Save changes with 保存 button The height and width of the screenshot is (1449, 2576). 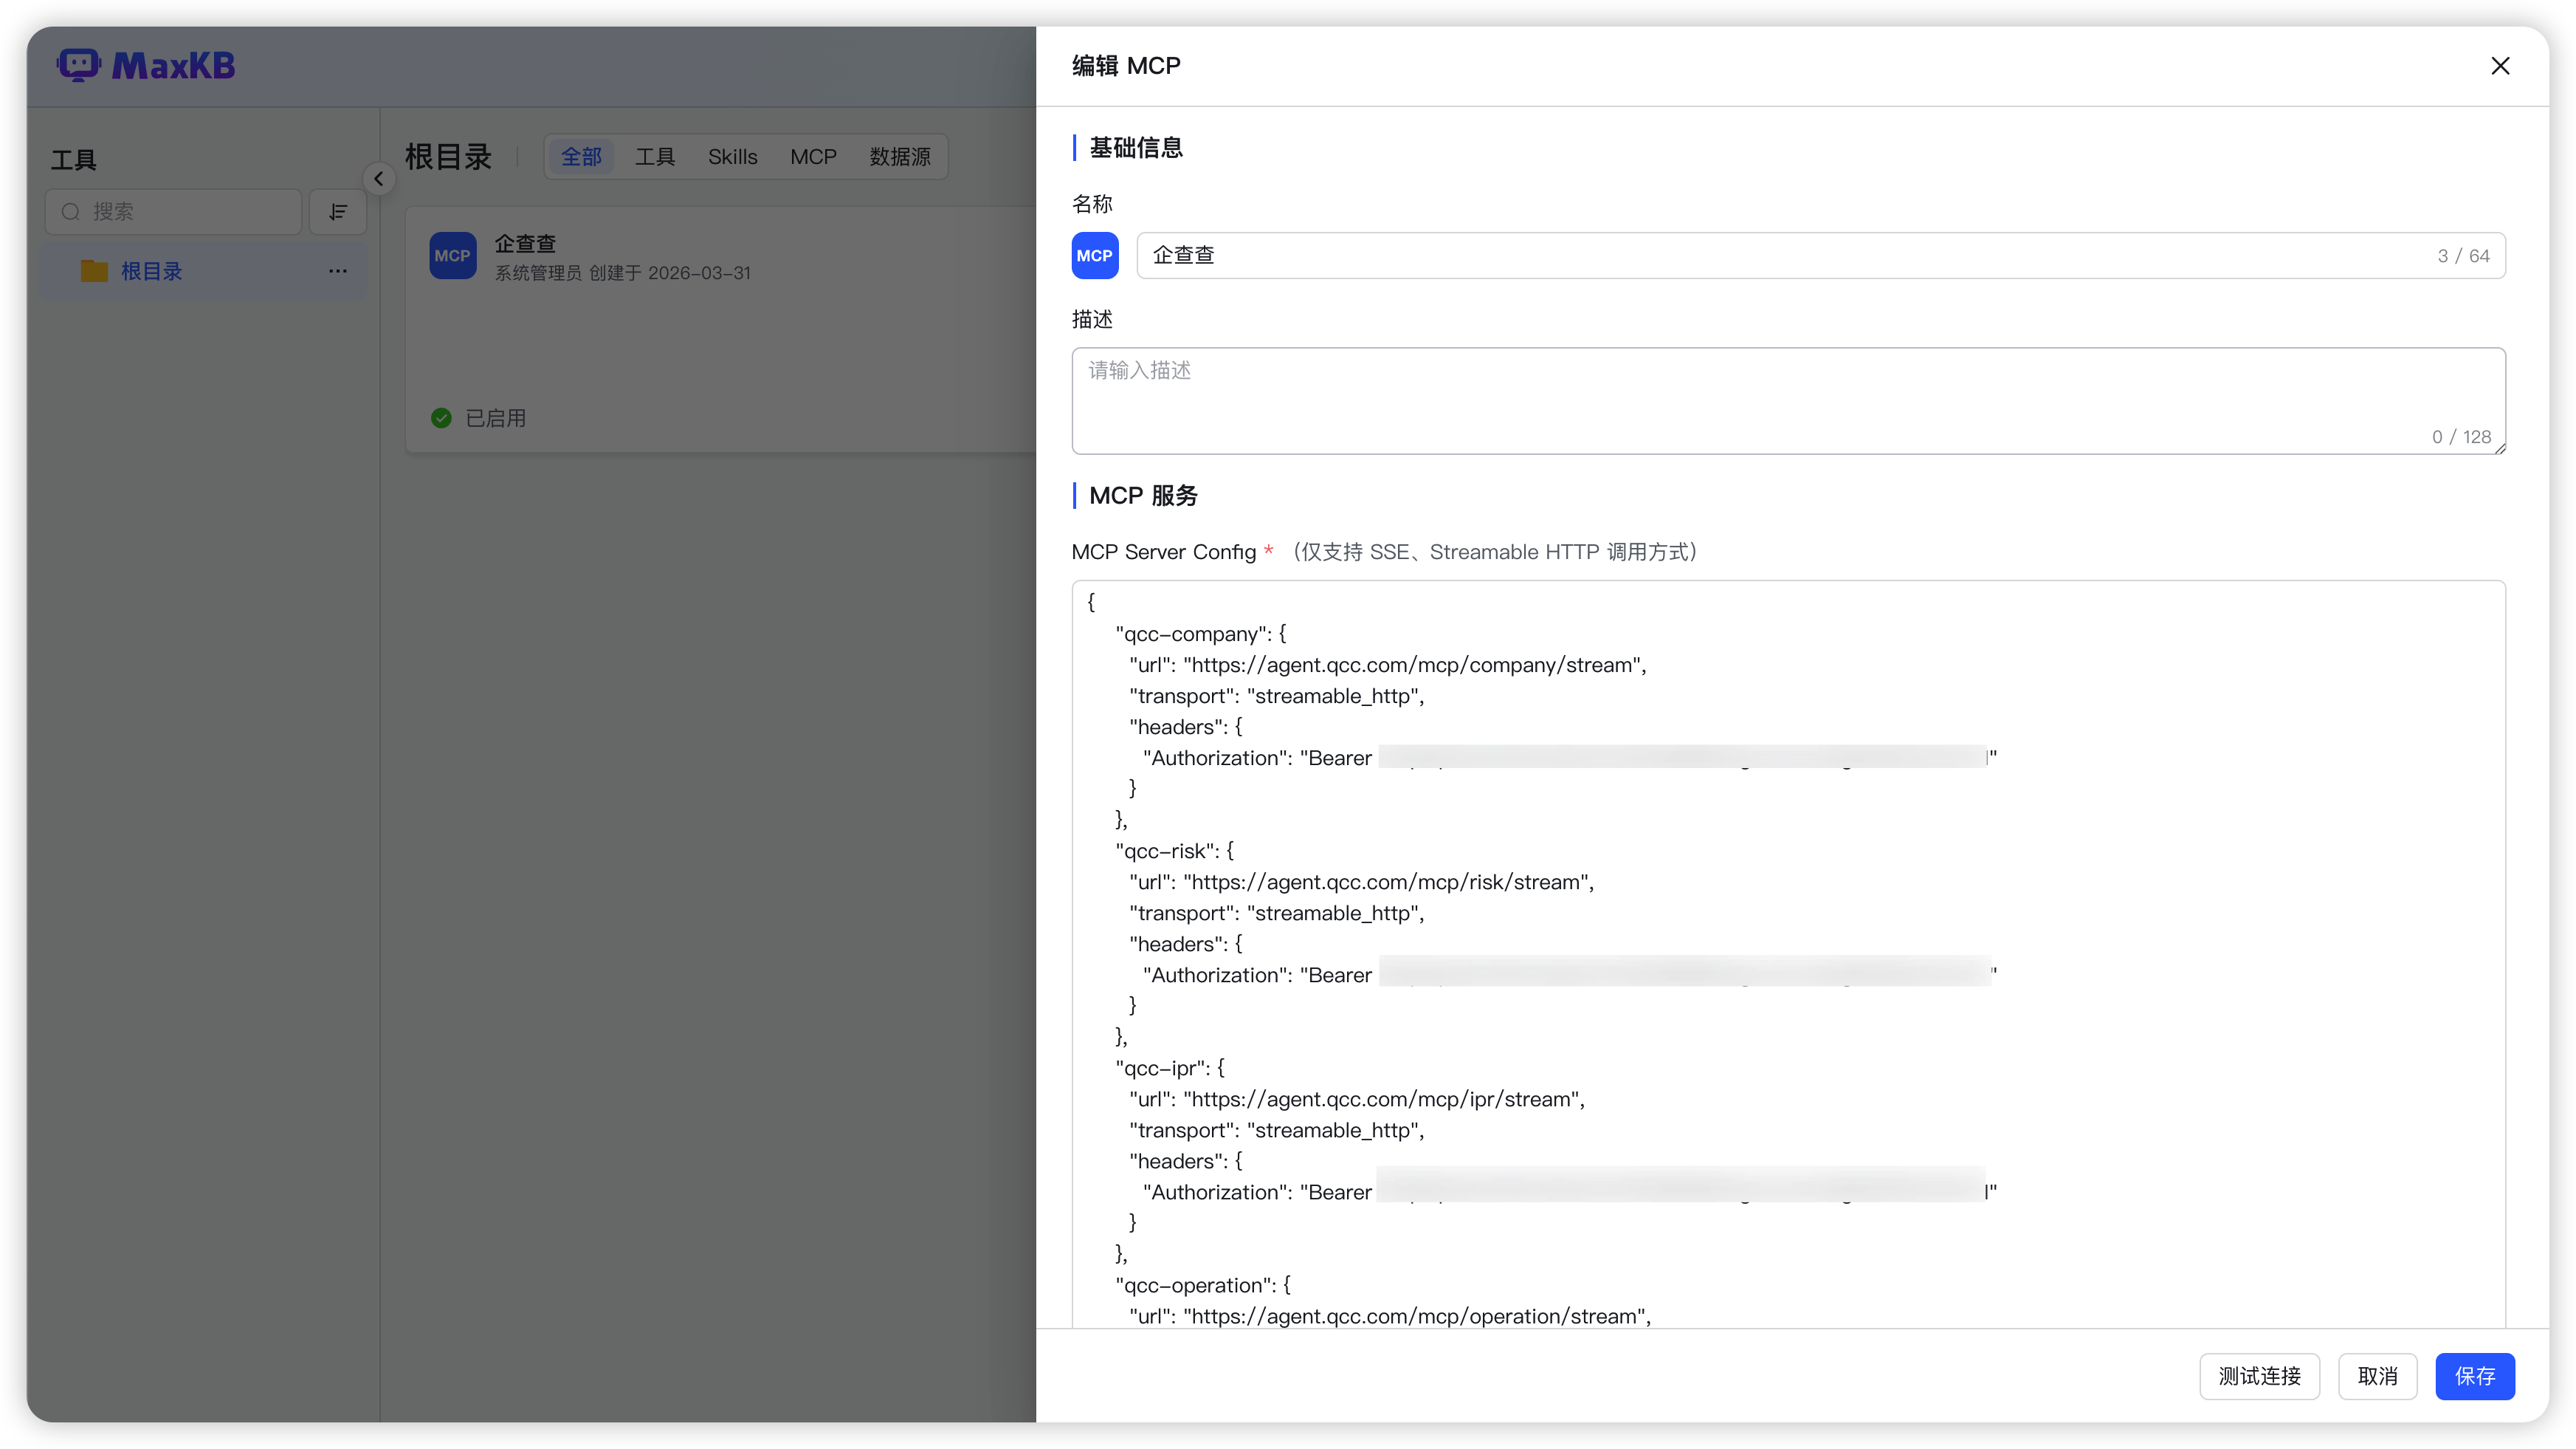[2474, 1376]
